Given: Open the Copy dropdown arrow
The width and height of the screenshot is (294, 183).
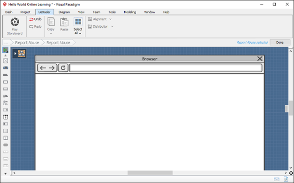Looking at the screenshot, I should (51, 34).
